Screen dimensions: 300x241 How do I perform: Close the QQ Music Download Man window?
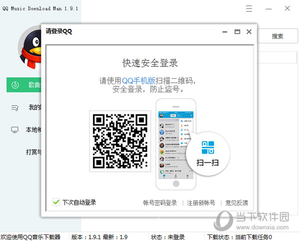[287, 8]
